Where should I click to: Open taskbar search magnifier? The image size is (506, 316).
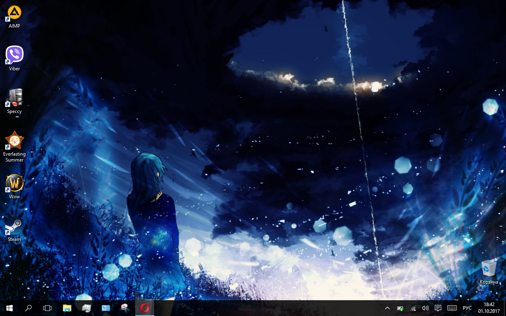(x=28, y=308)
